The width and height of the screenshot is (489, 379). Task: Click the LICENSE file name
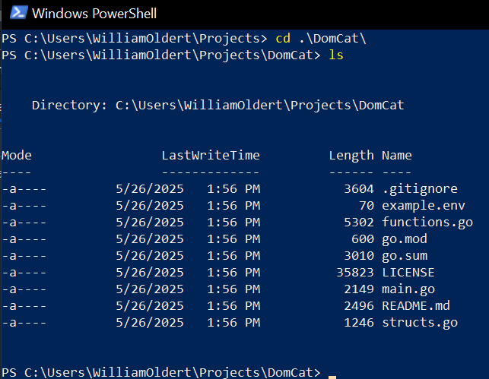pos(408,272)
